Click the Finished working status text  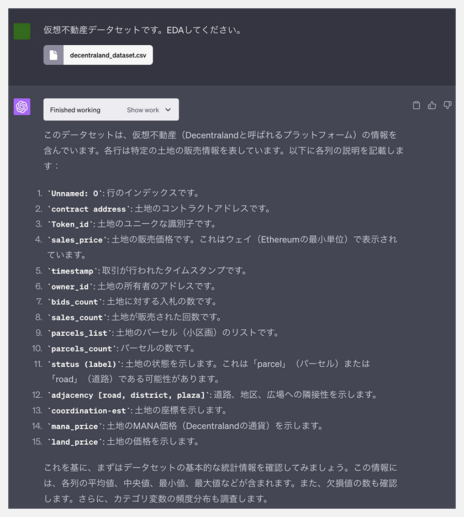point(75,110)
